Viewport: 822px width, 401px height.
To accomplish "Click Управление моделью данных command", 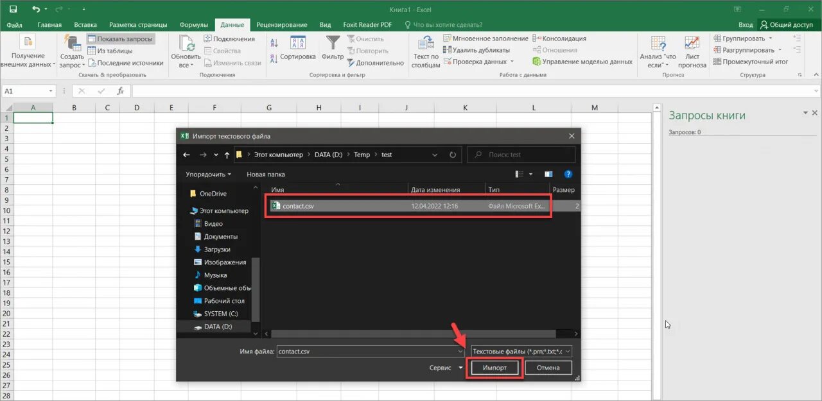I will click(x=582, y=62).
